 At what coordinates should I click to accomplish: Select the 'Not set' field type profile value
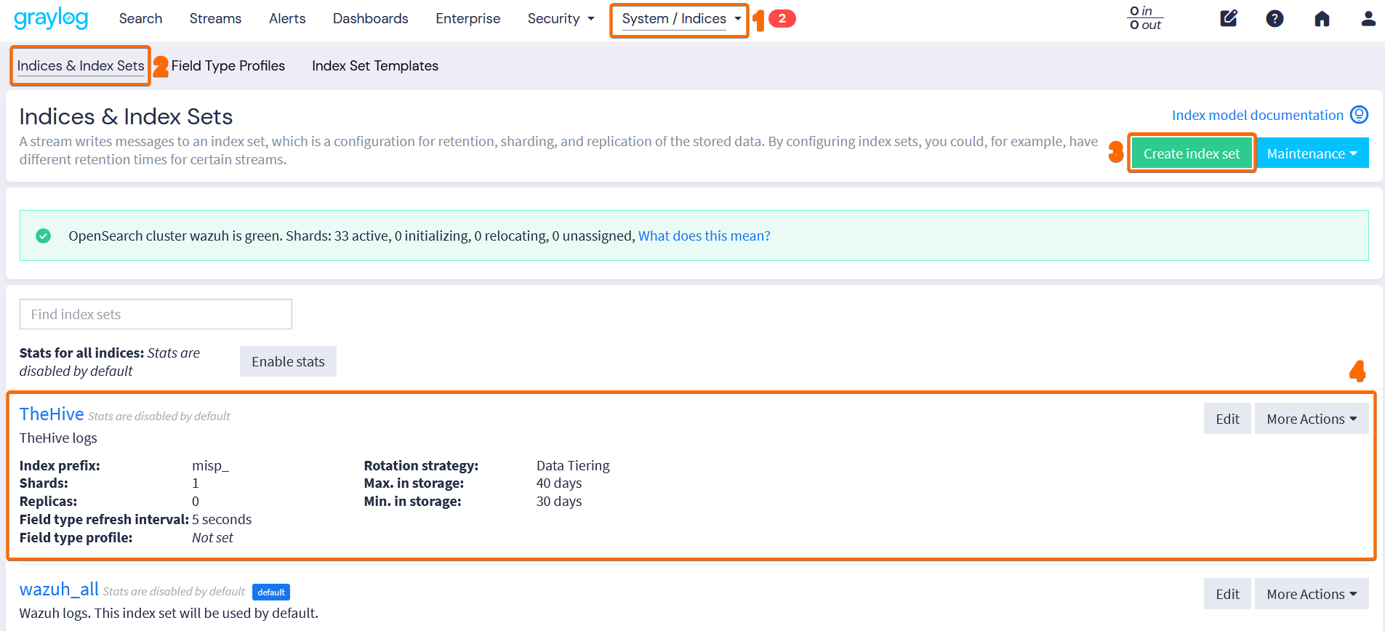tap(212, 537)
